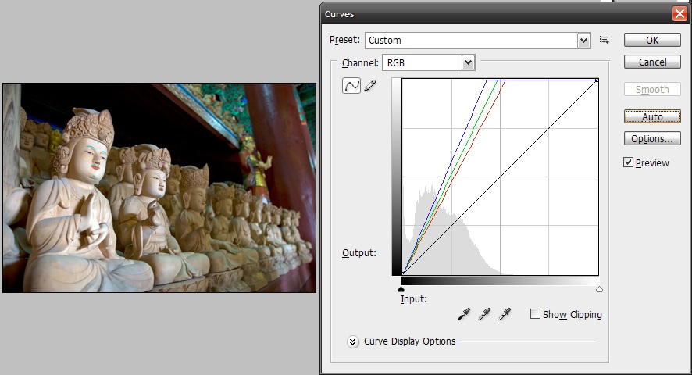Select the curve's bottom-left endpoint
The width and height of the screenshot is (692, 375).
[x=403, y=274]
